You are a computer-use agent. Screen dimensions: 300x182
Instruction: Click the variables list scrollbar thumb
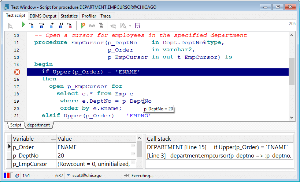[140, 149]
